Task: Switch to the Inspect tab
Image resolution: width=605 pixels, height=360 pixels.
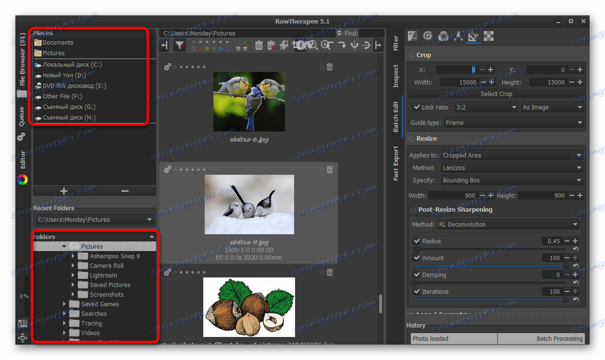Action: [396, 76]
